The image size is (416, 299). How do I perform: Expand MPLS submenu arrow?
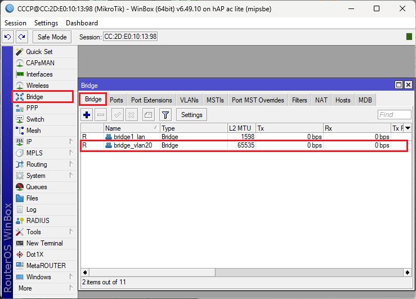(71, 153)
